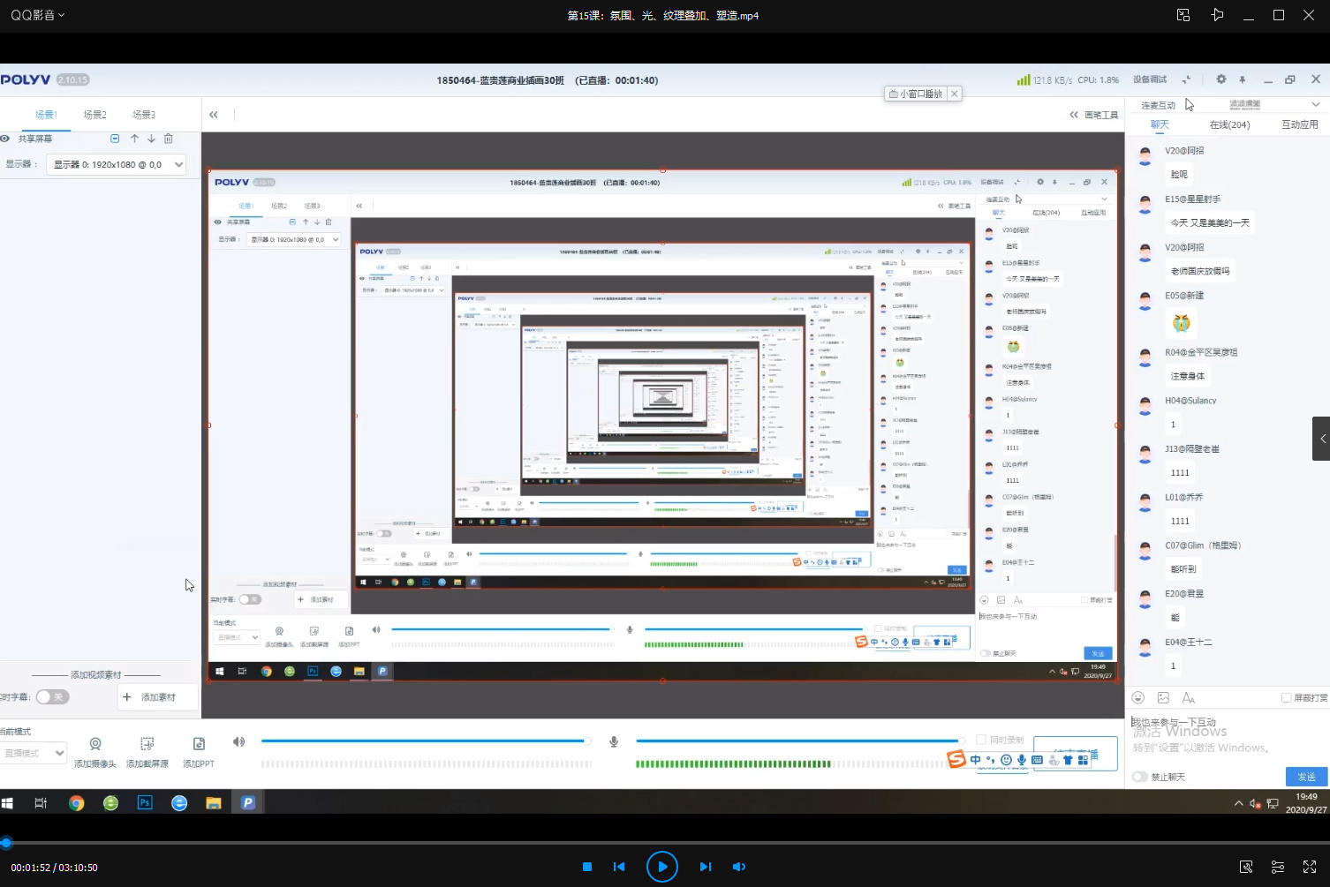This screenshot has height=887, width=1330.
Task: Click 添加摄像头 camera icon
Action: click(95, 744)
